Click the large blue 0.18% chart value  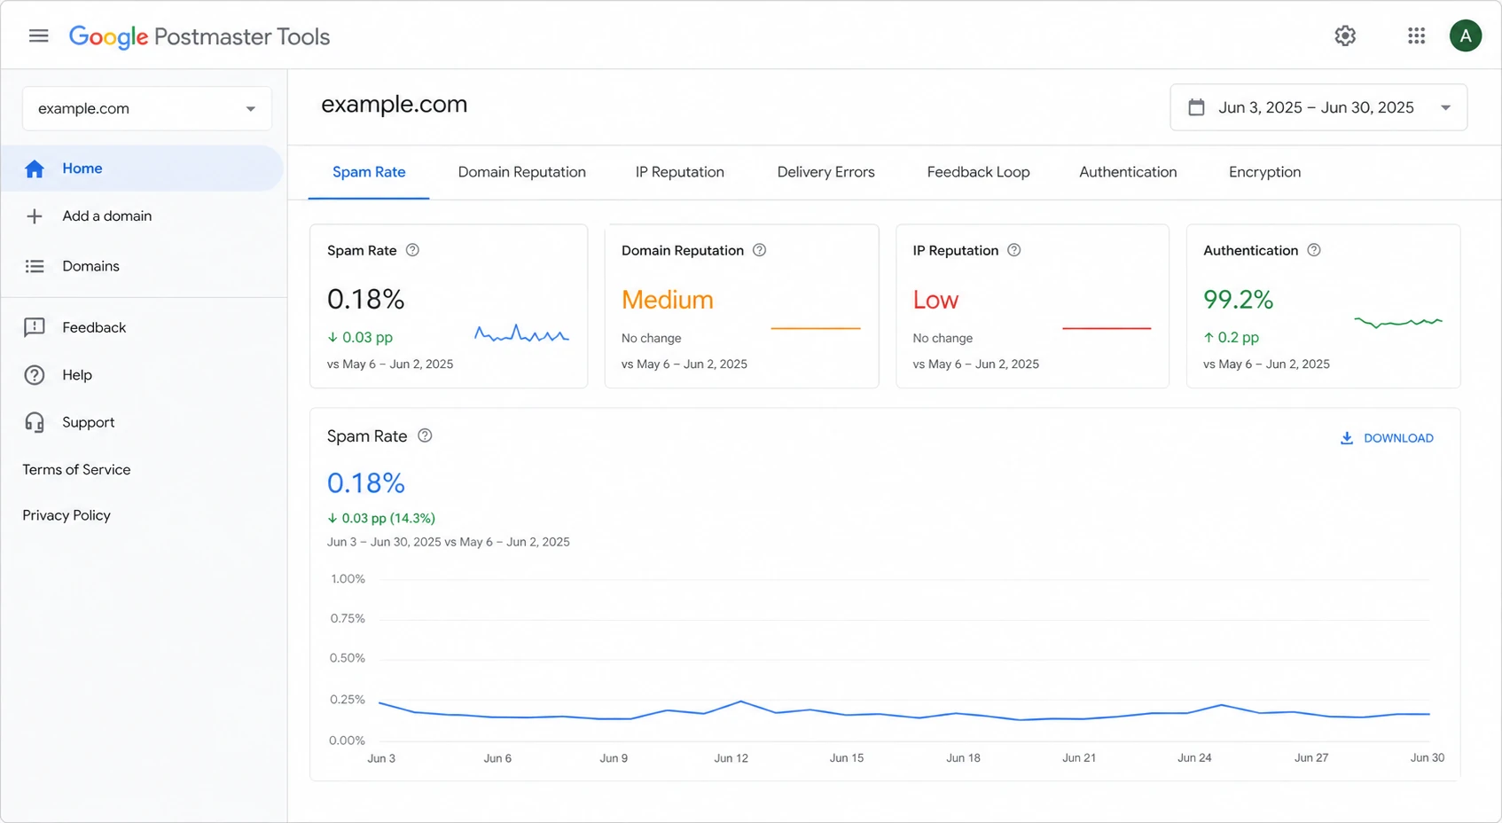click(366, 483)
